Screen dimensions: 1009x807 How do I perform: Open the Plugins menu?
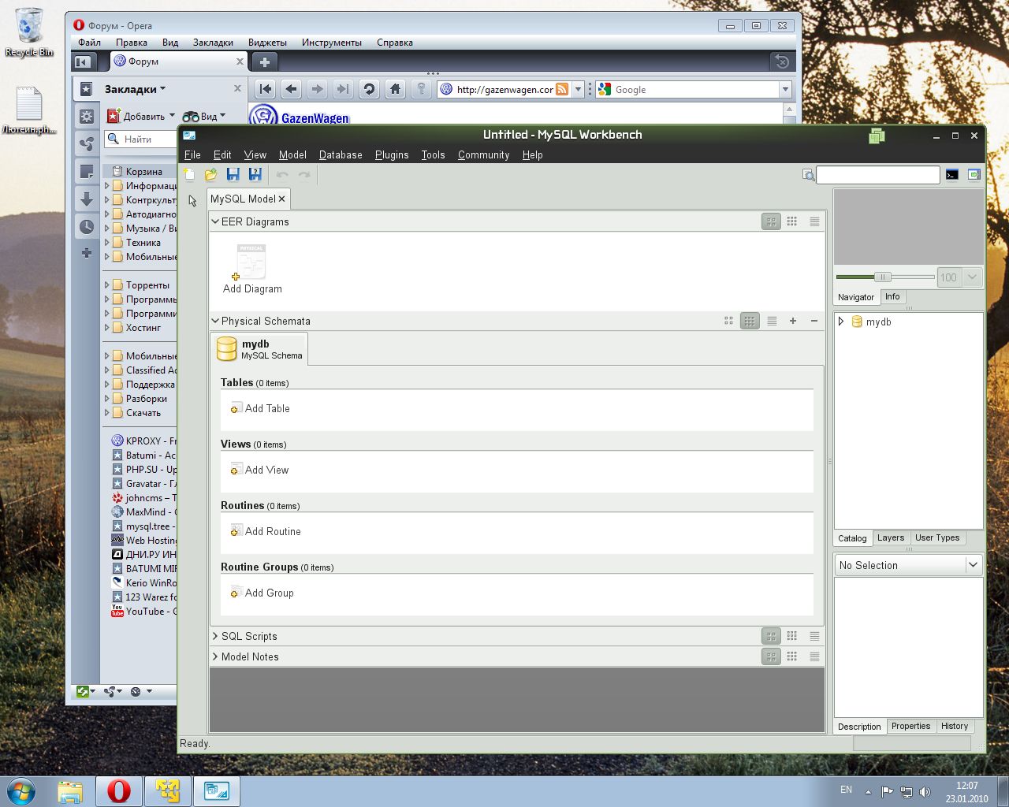[x=392, y=155]
